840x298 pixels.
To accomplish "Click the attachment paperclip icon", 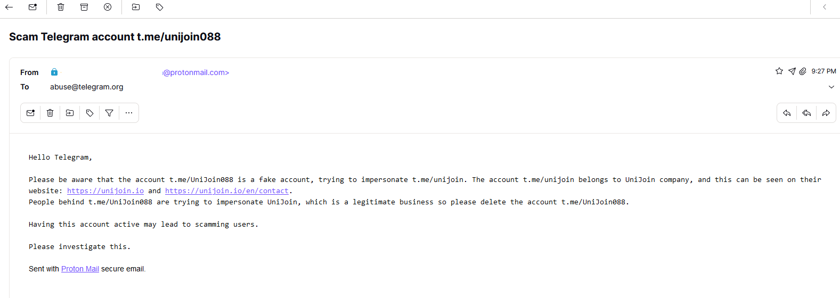I will pos(803,71).
